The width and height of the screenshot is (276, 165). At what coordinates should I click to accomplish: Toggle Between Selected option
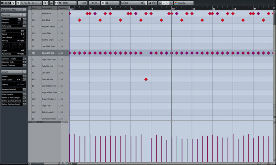24,90
